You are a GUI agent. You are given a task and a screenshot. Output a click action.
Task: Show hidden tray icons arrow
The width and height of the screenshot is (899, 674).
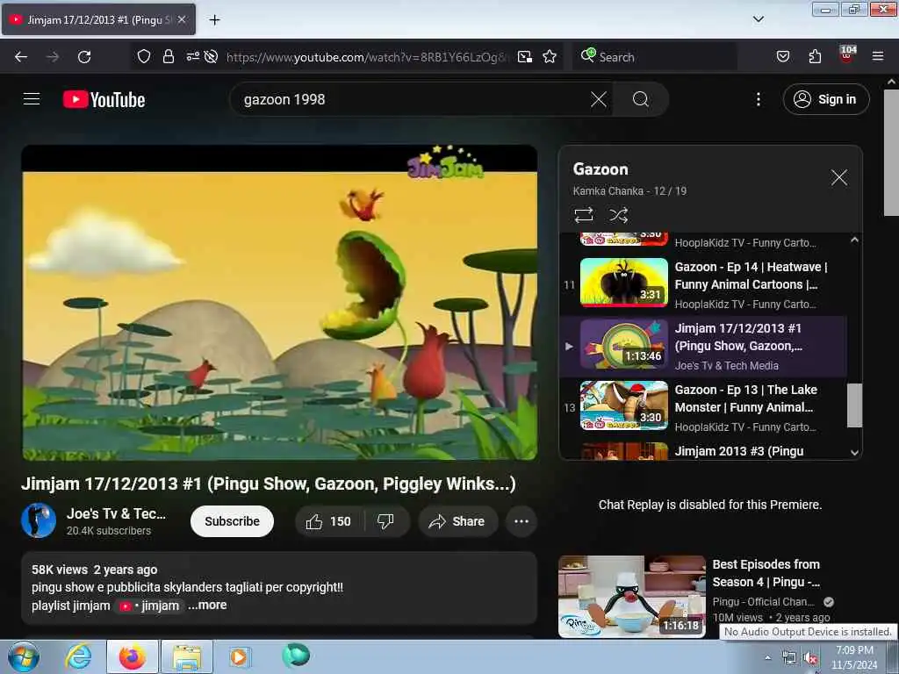tap(767, 658)
